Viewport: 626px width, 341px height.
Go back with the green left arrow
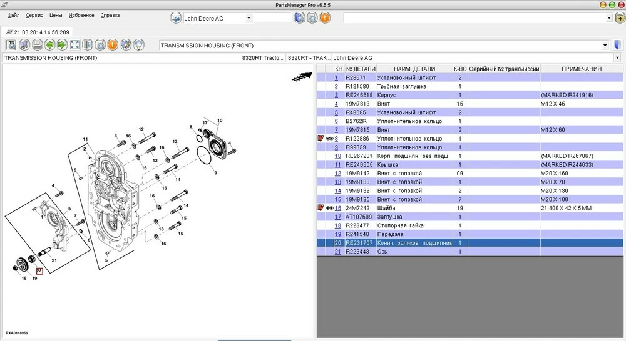(49, 45)
